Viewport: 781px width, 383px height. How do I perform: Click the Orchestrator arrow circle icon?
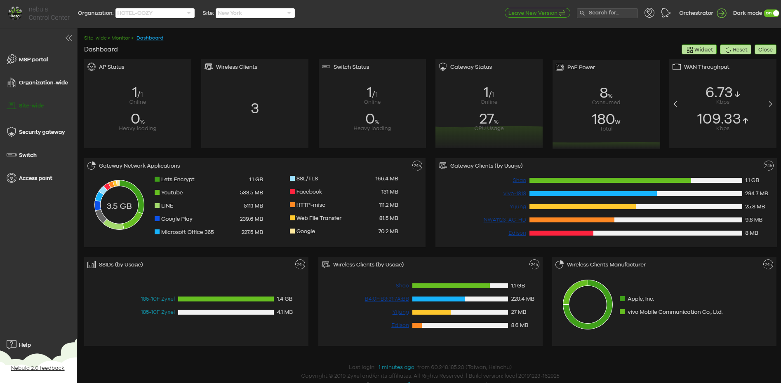[722, 13]
